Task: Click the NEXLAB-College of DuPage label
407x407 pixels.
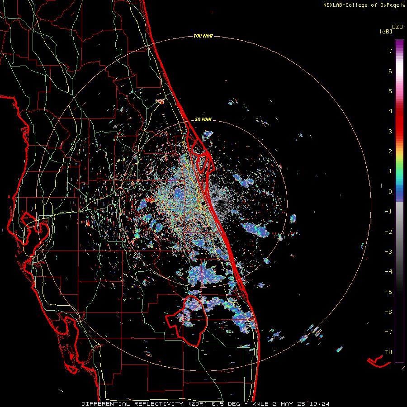Action: [362, 5]
